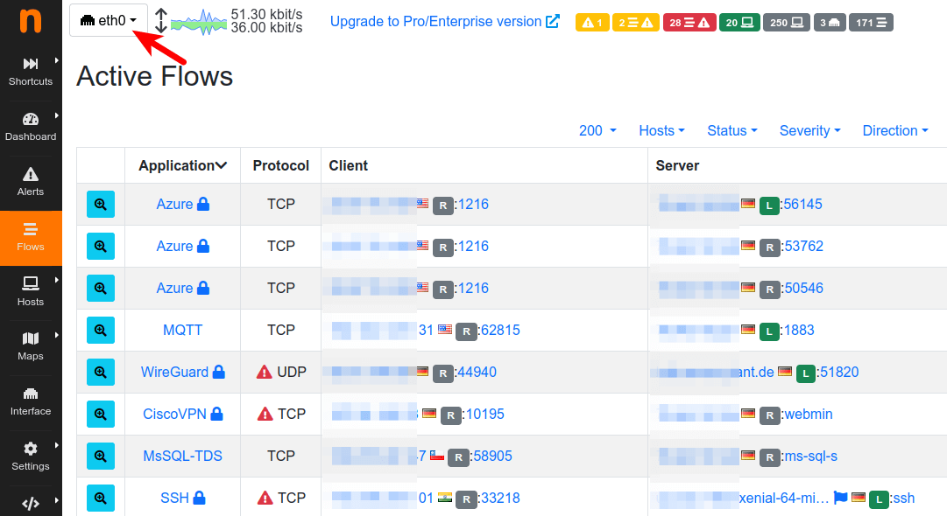Open the Severity filter dropdown
Screen dimensions: 947x516
click(809, 131)
